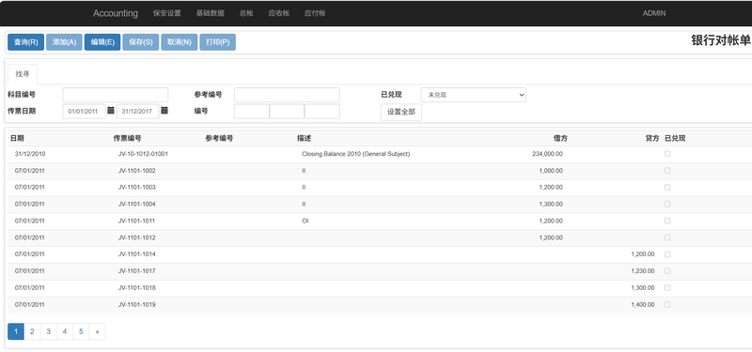Open calendar picker for start date 01/01/2011

click(x=111, y=111)
